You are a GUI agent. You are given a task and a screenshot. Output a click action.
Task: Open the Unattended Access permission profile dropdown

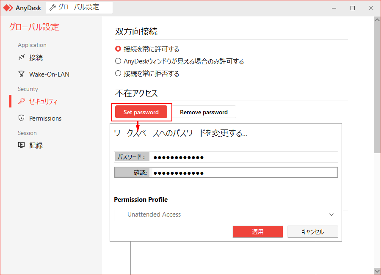click(226, 214)
